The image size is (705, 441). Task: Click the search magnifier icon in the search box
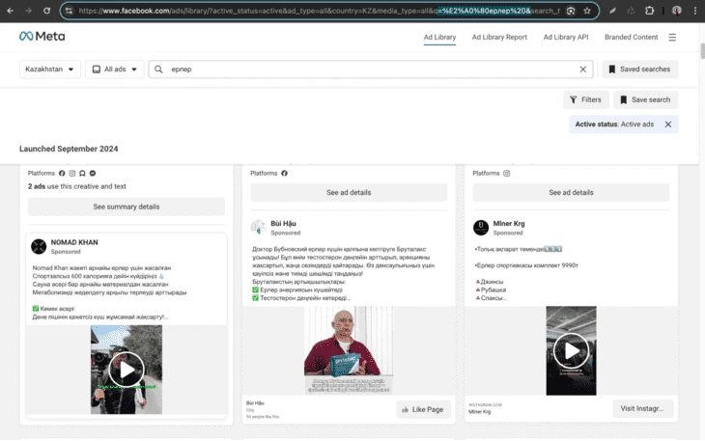click(x=158, y=69)
